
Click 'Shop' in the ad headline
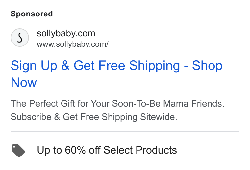(207, 66)
